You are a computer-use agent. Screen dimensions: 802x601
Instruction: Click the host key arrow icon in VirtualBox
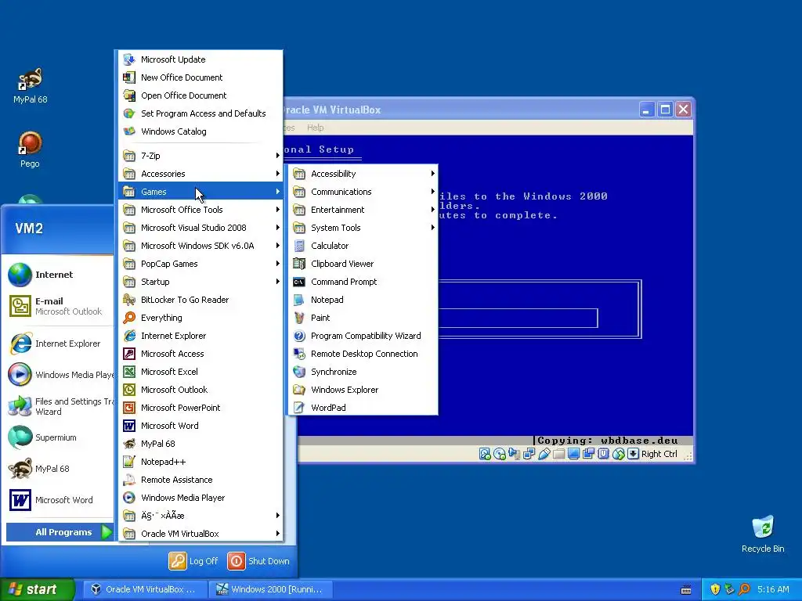pos(633,454)
